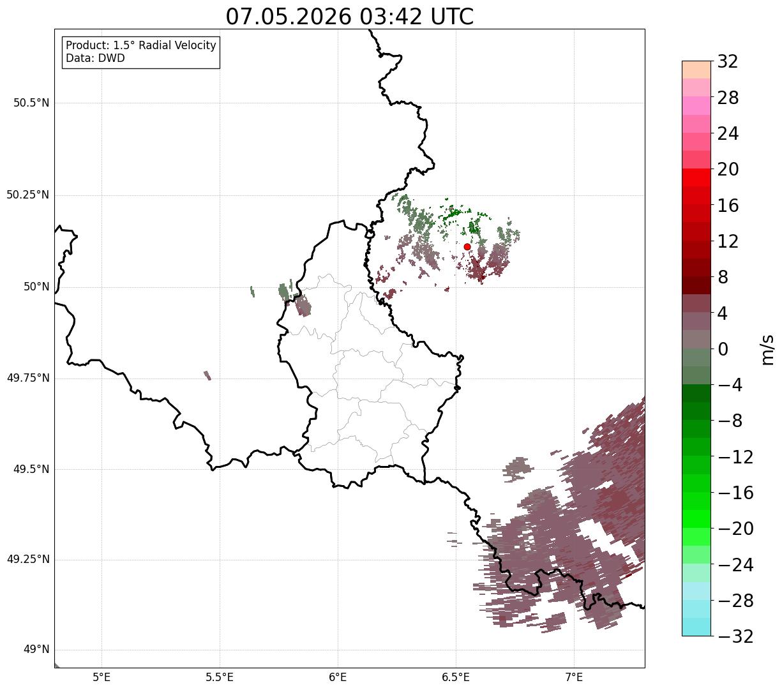Click the bright red 20 m/s colorbar band
782x690 pixels.
click(x=696, y=177)
